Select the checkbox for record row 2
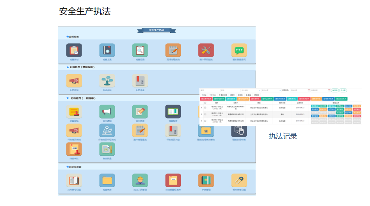Screen dimensions: 370x206 coord(205,114)
